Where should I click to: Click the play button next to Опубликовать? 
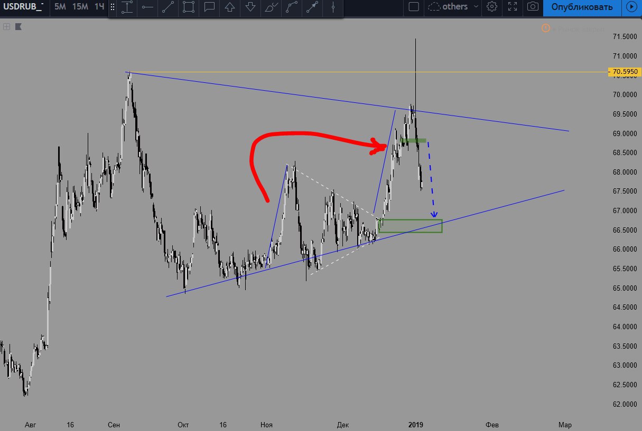[631, 7]
